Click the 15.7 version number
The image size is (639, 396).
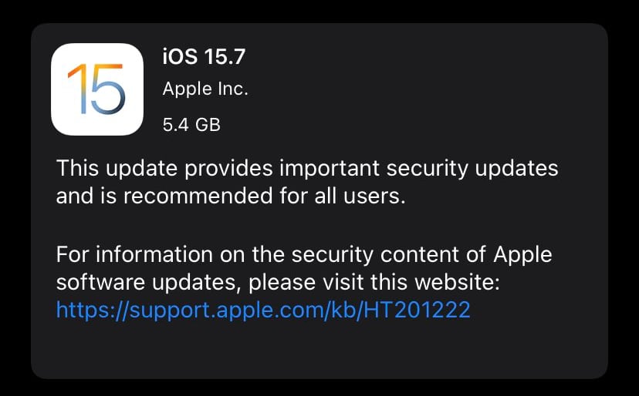pos(225,56)
